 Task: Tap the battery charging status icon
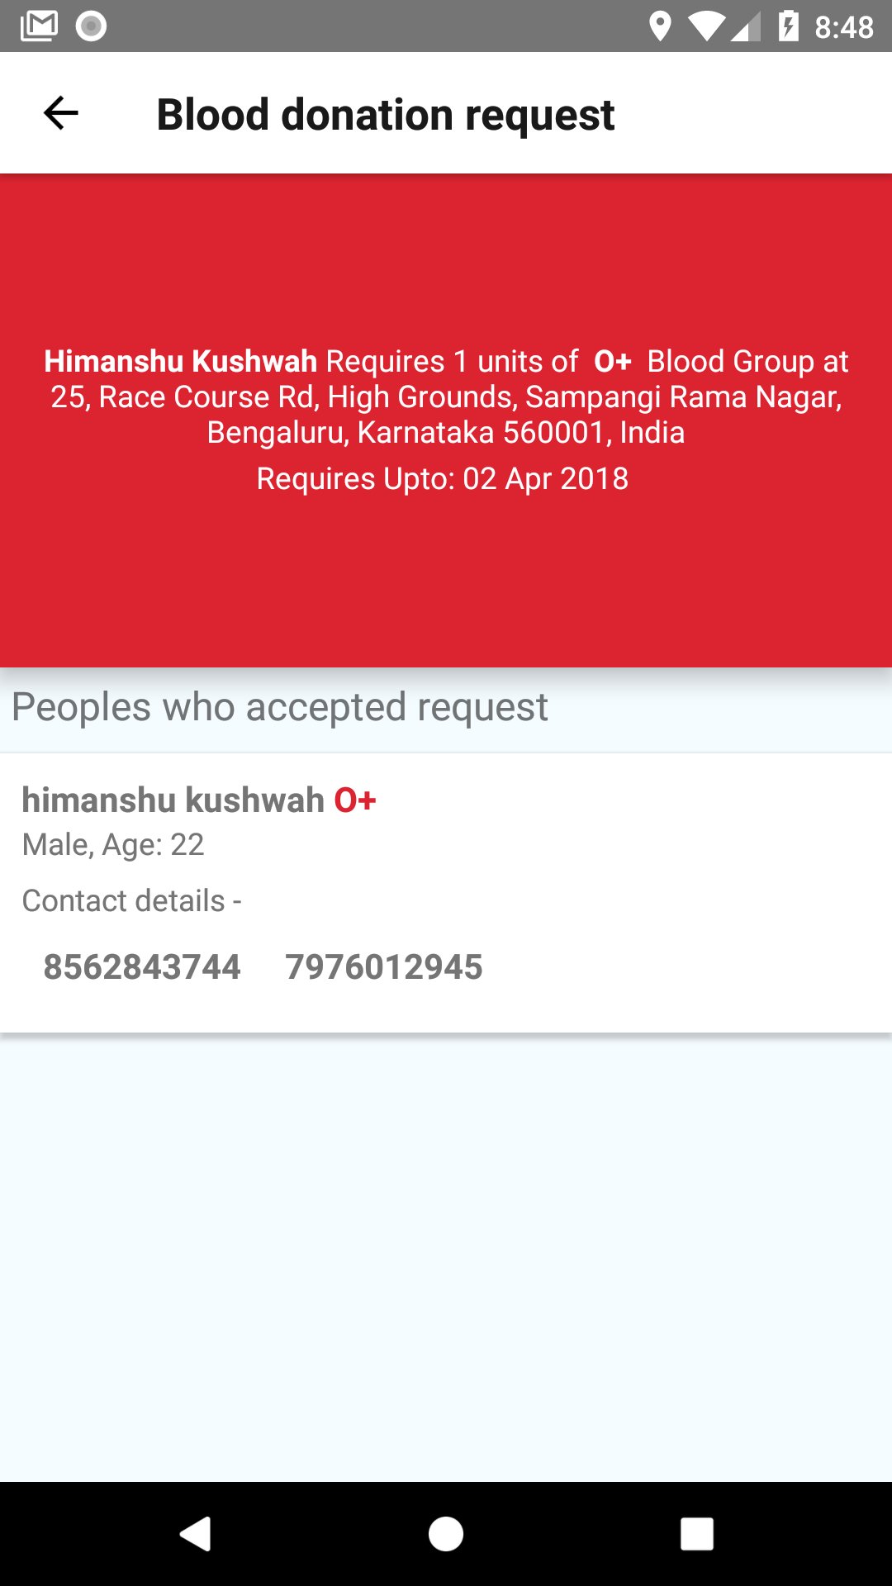(789, 26)
